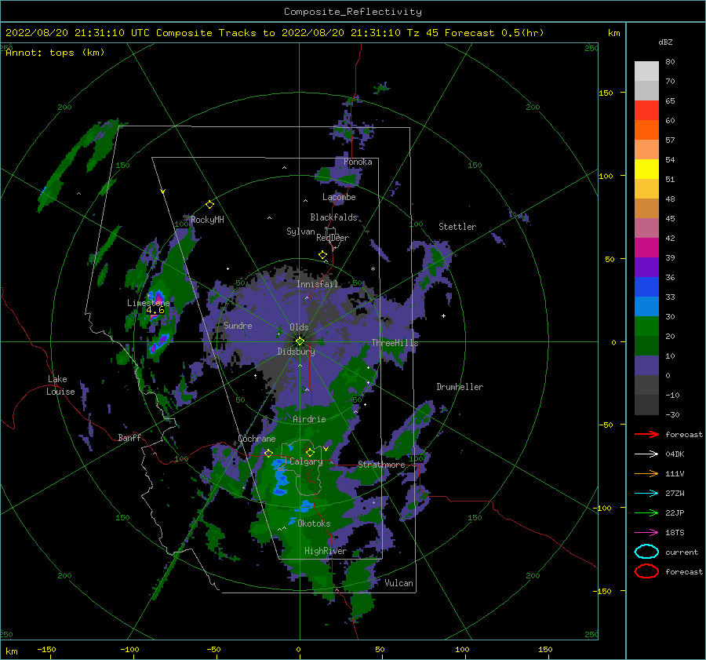Click the RedDeer city label
Viewport: 706px width, 660px height.
click(333, 238)
